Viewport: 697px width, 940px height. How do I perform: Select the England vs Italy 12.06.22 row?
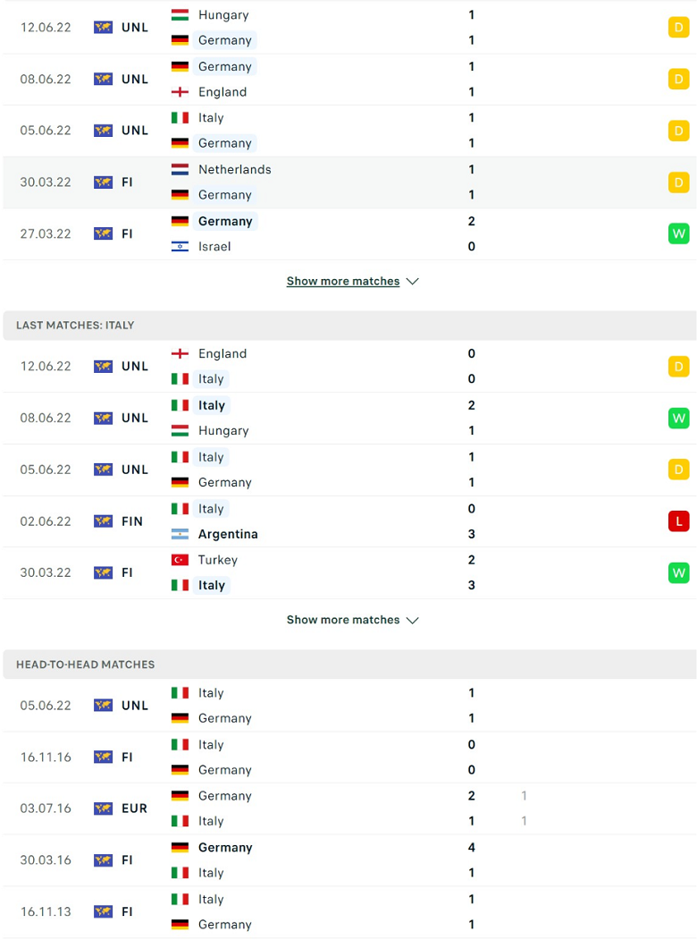pyautogui.click(x=349, y=367)
